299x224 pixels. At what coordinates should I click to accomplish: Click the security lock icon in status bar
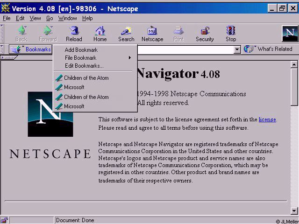point(4,220)
